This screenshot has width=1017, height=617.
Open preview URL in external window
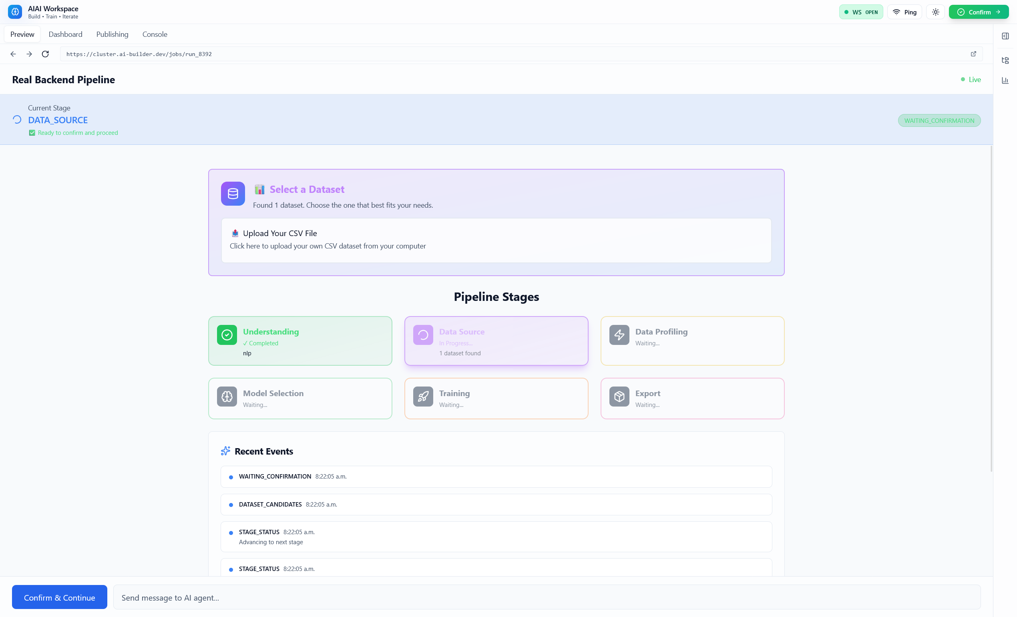pyautogui.click(x=973, y=54)
